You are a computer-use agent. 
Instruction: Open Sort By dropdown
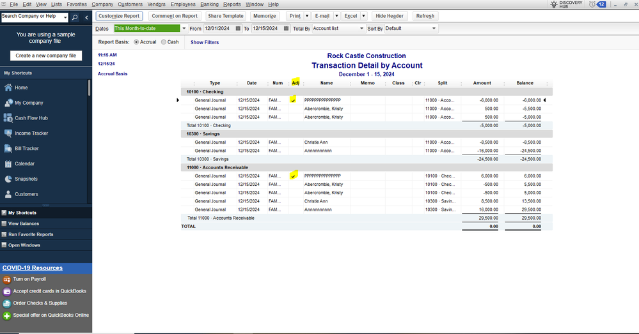coord(434,29)
